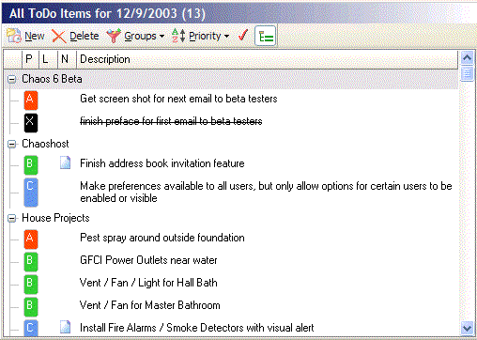Collapse the Chaoshost group

tap(12, 144)
